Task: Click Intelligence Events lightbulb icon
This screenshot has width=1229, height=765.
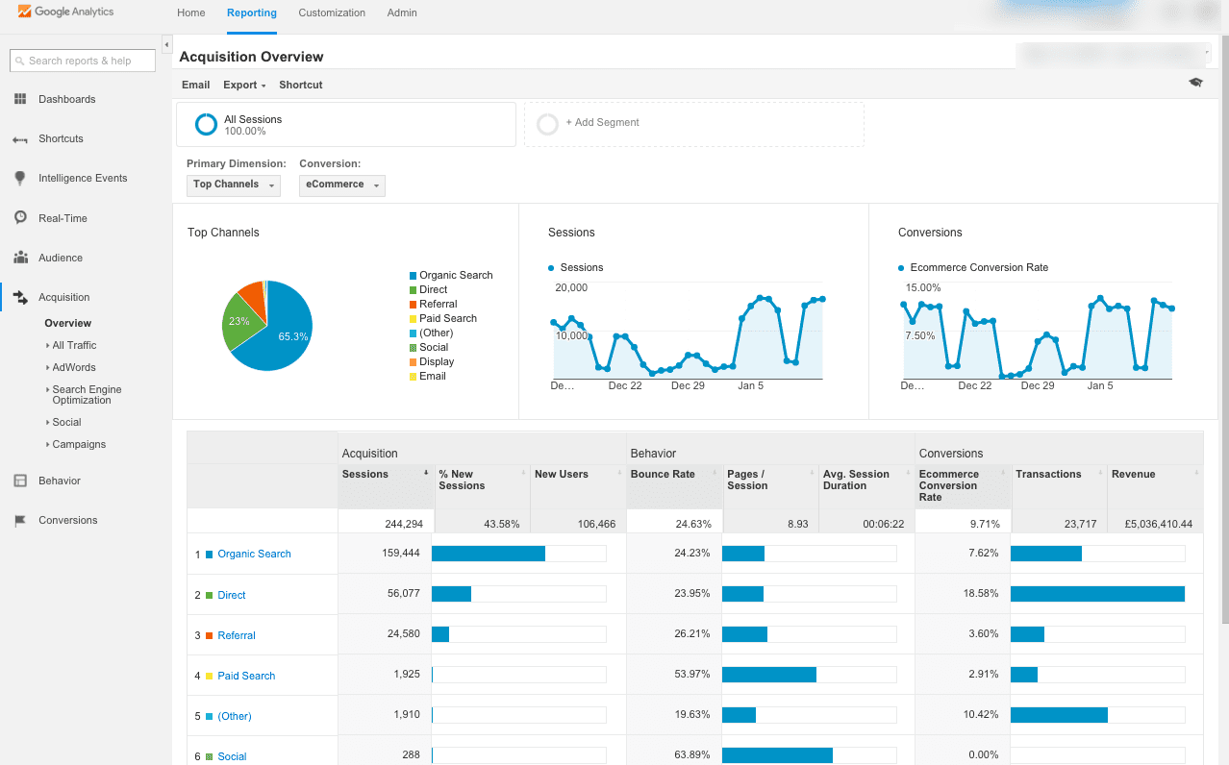Action: [20, 179]
